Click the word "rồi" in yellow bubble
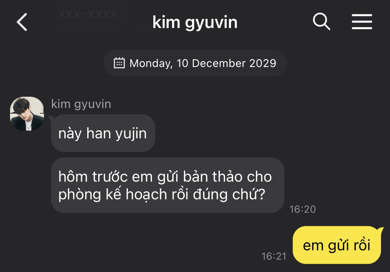Screen dimensions: 390x272 click(362, 245)
